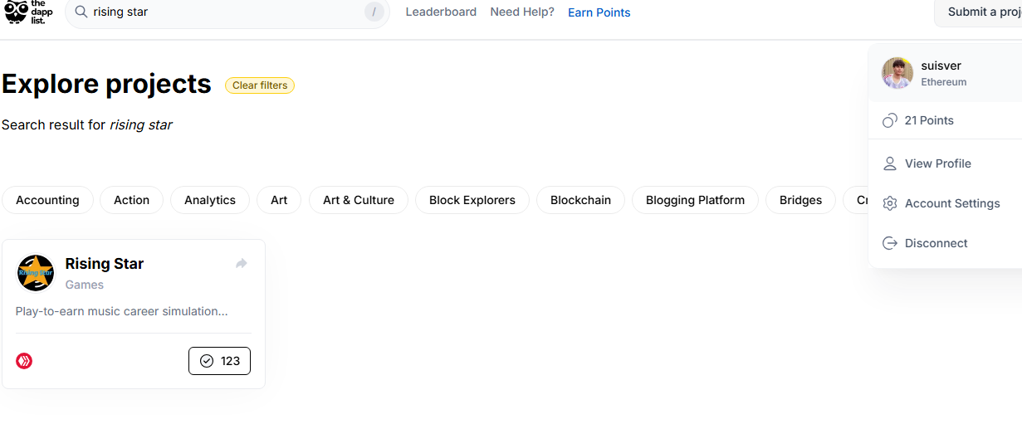The image size is (1022, 424).
Task: Click the Submit a project button
Action: pos(978,12)
